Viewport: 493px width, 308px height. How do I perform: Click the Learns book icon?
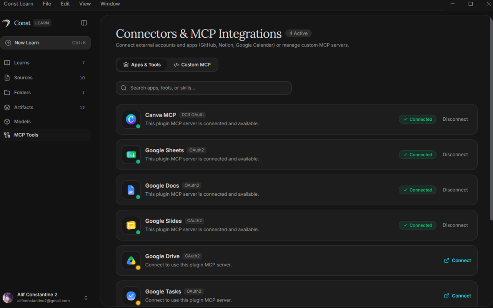(x=7, y=63)
